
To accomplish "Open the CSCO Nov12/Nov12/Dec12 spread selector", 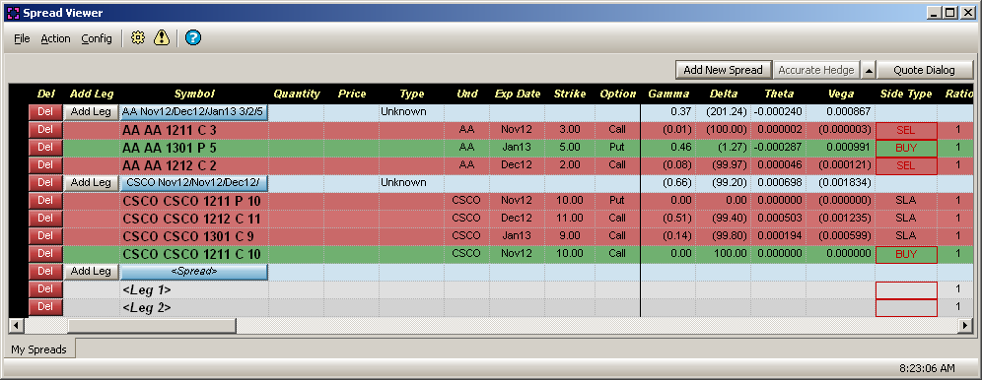I will 194,182.
